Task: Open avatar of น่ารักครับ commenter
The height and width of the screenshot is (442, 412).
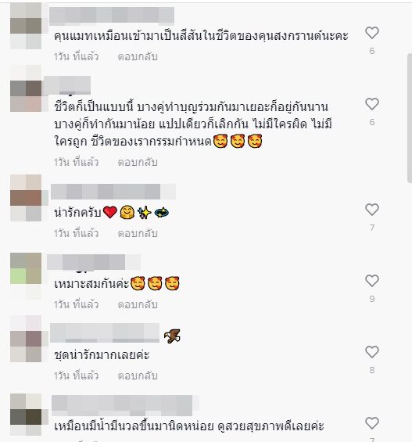Action: [x=26, y=198]
